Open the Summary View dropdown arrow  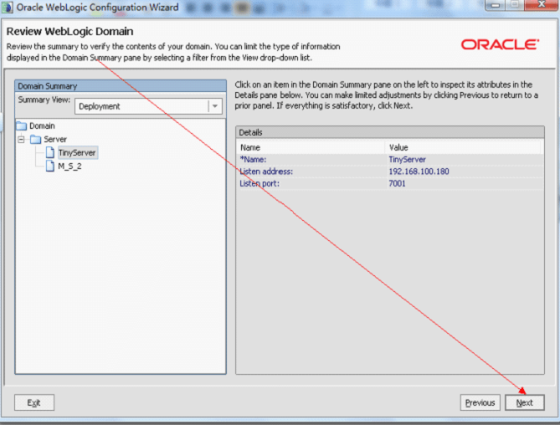(215, 106)
